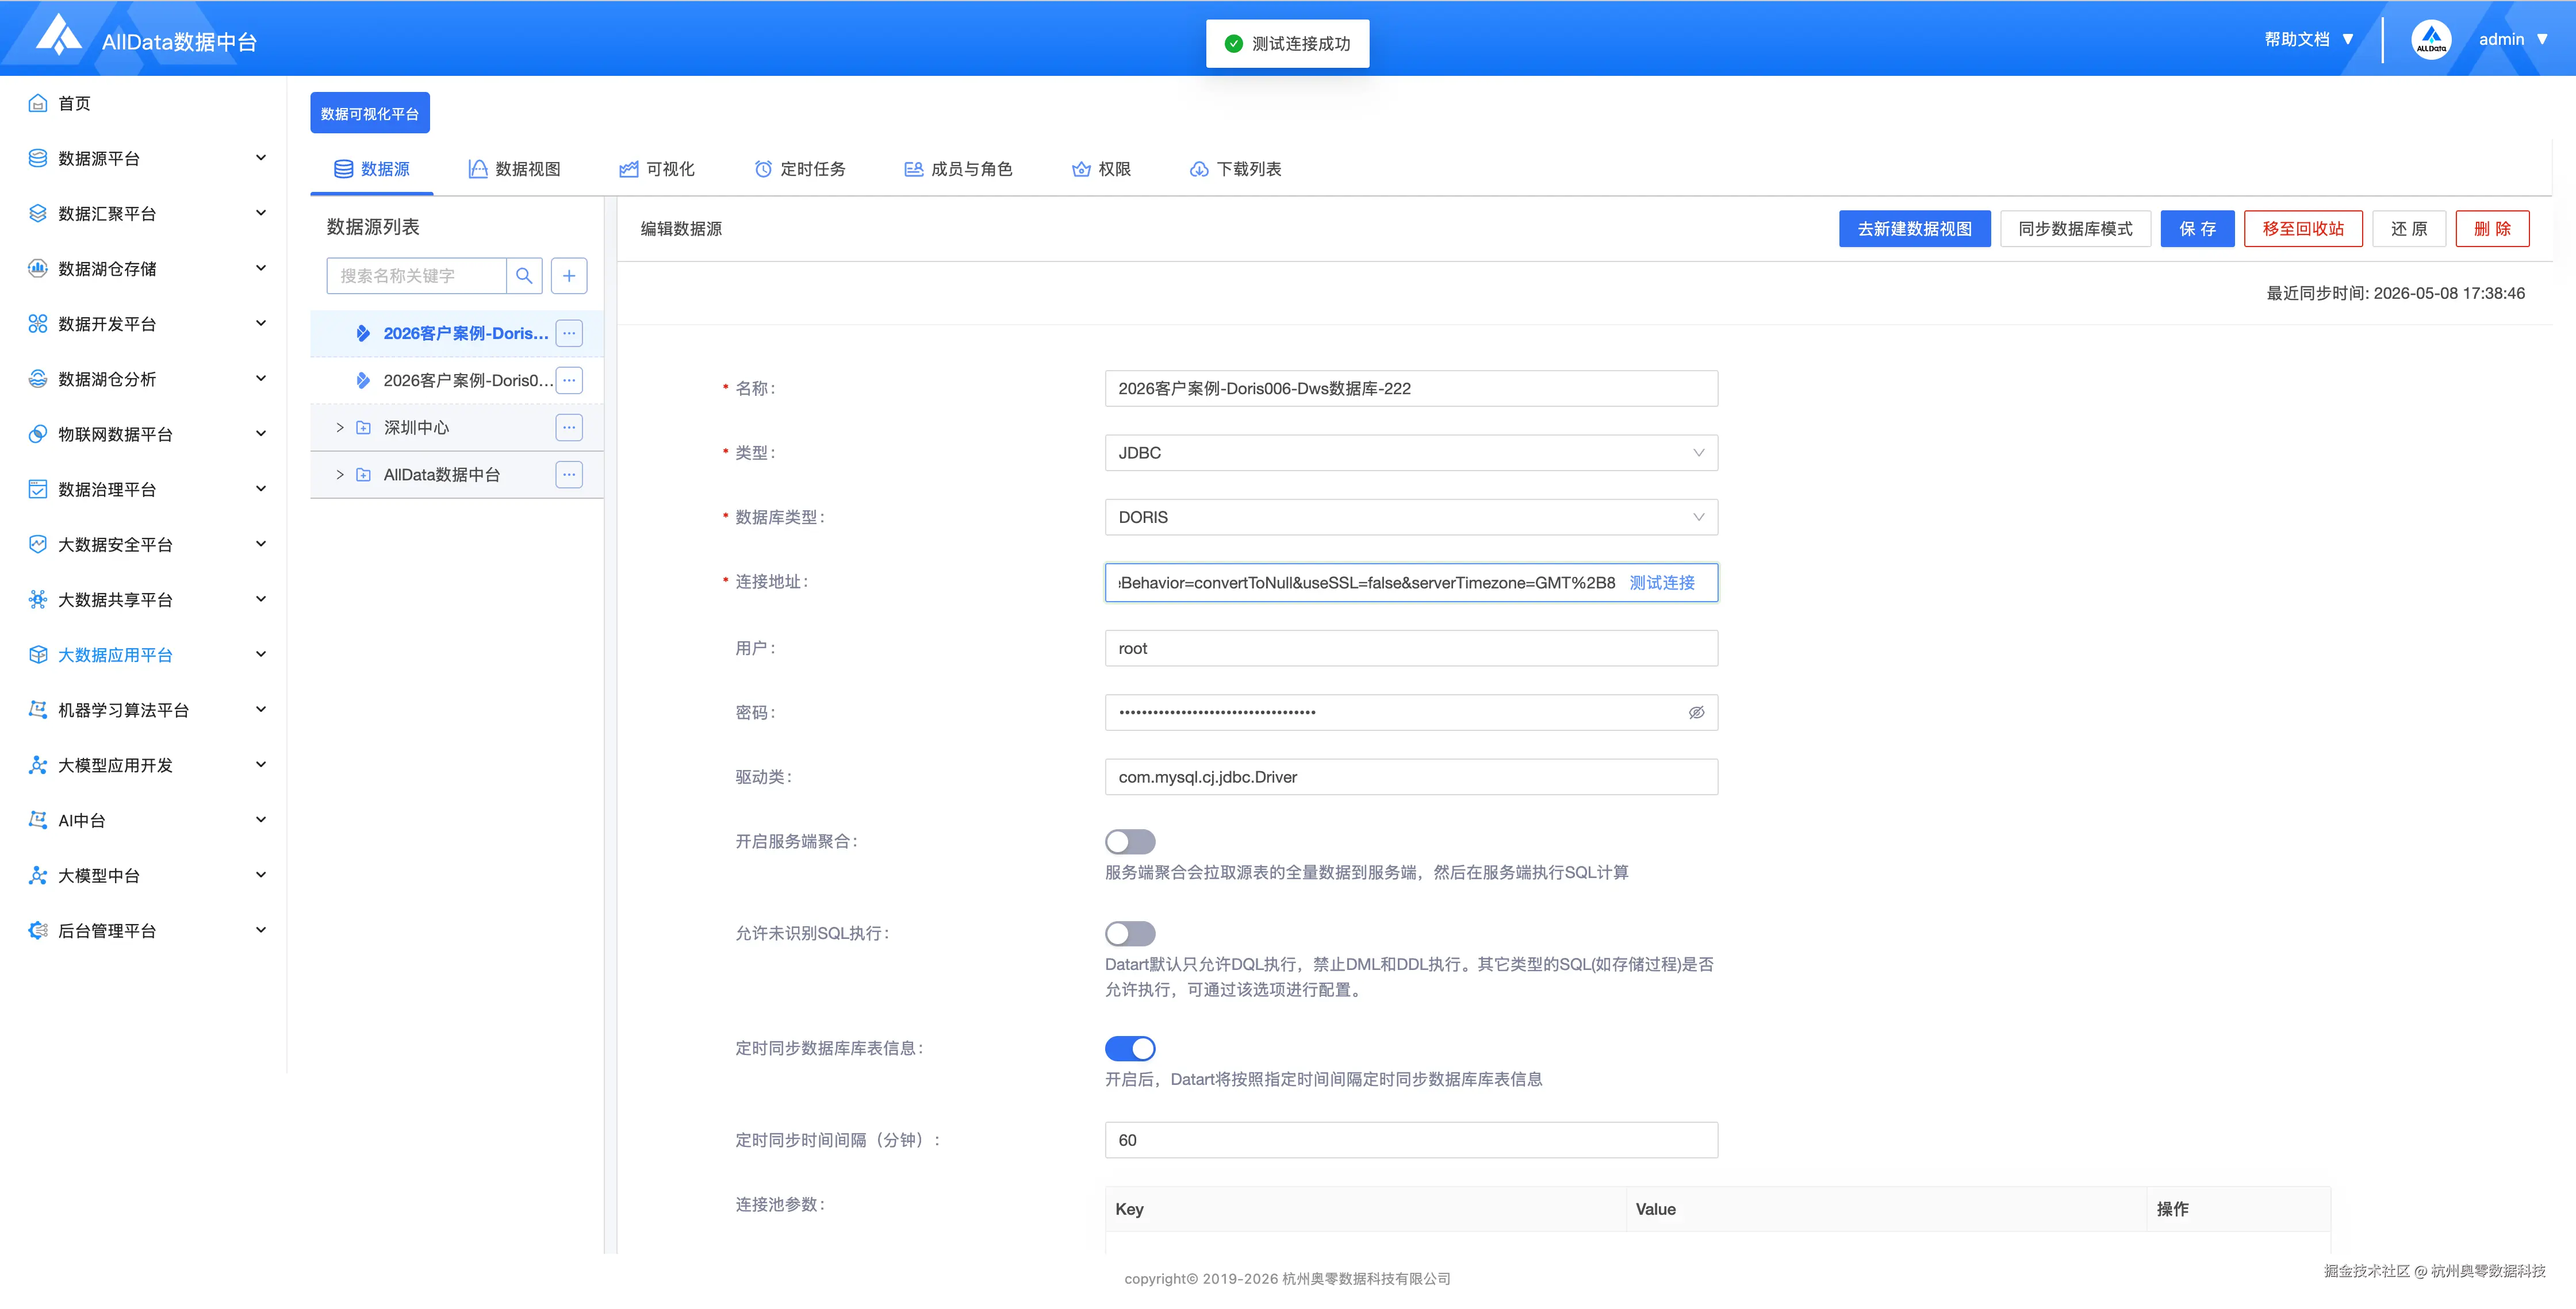Click the 密码 input field

(x=1411, y=713)
